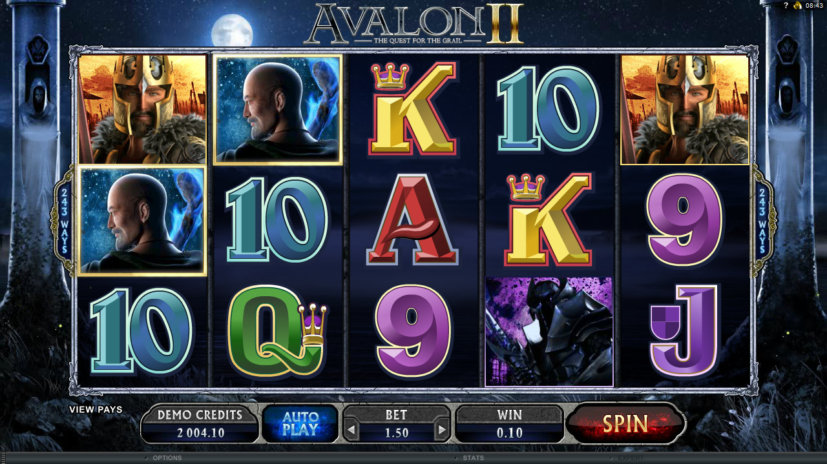Screen dimensions: 827x464
Task: Start Auto Play mode
Action: click(300, 423)
